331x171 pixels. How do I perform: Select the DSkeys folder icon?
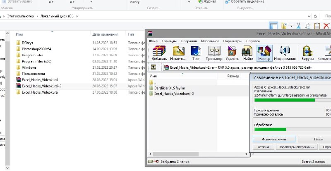pos(18,43)
